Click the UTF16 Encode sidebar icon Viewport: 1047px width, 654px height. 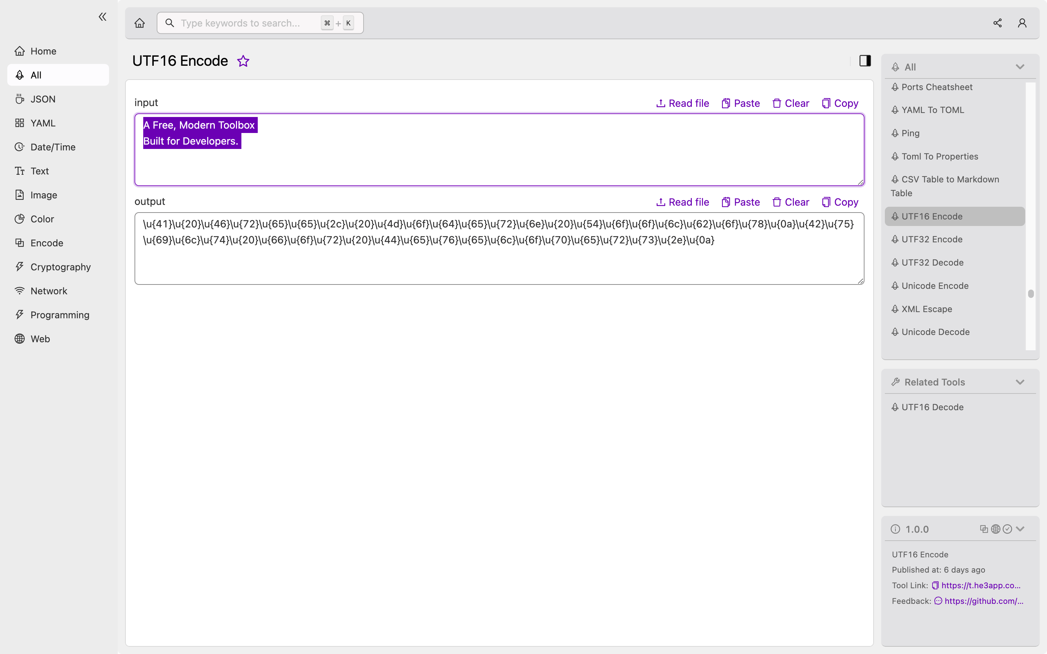coord(895,216)
